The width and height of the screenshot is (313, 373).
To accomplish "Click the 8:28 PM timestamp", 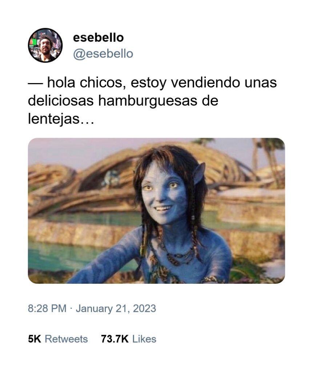I will (x=47, y=308).
